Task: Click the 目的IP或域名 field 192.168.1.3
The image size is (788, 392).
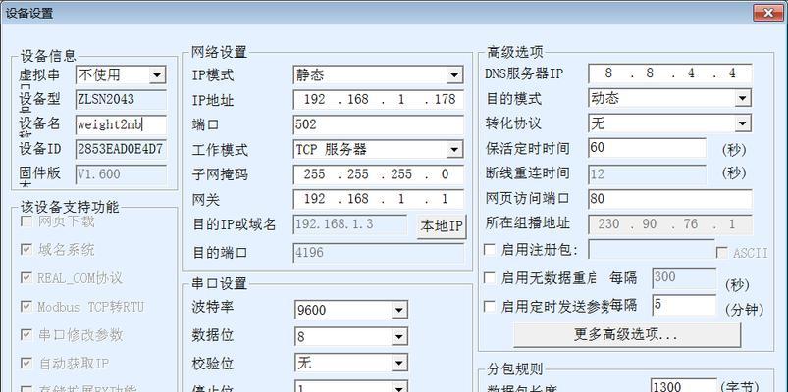Action: coord(349,224)
